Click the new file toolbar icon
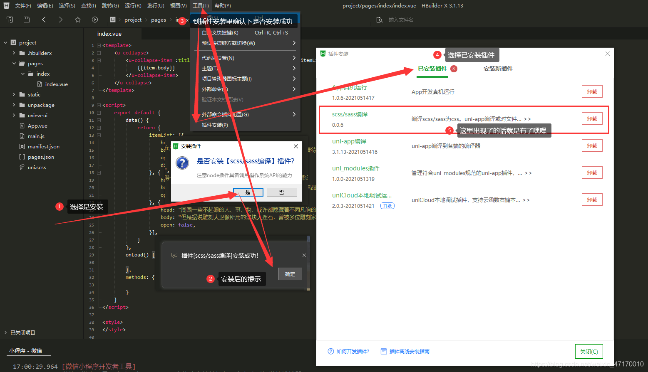 coord(10,20)
